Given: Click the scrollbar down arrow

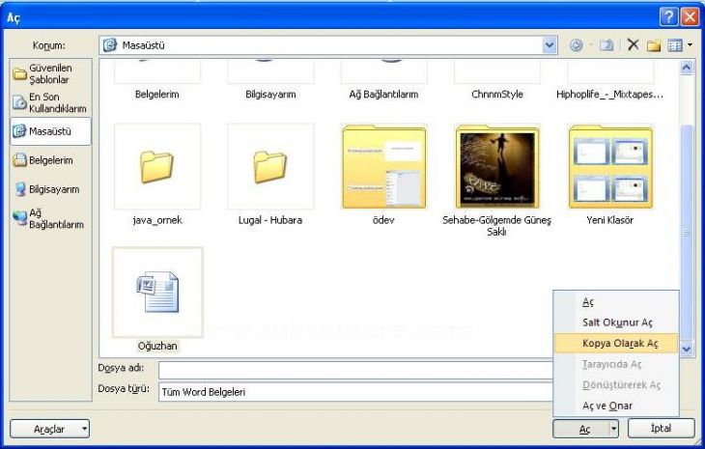Looking at the screenshot, I should [687, 349].
